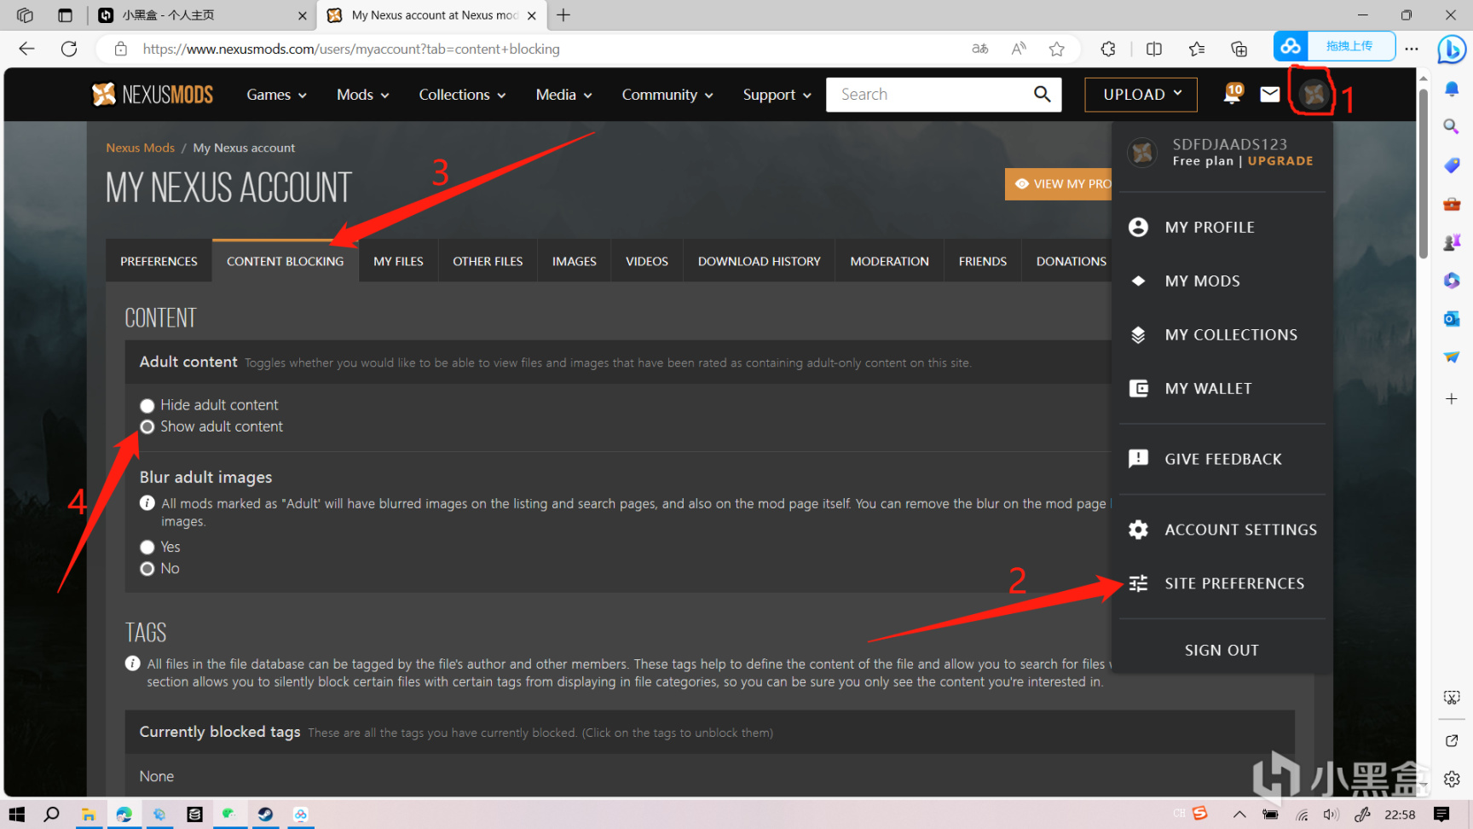Click the taskbar clock
This screenshot has height=829, width=1473.
1400,815
